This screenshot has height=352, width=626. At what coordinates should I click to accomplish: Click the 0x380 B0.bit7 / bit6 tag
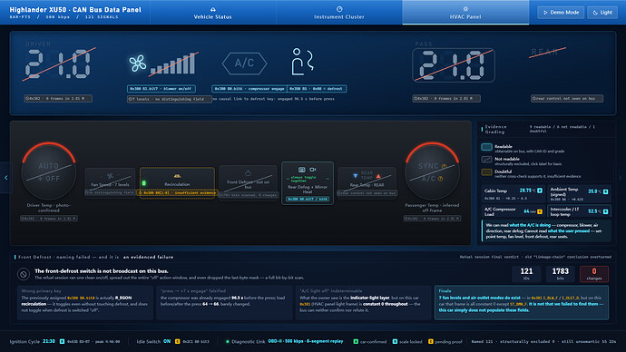coord(308,199)
